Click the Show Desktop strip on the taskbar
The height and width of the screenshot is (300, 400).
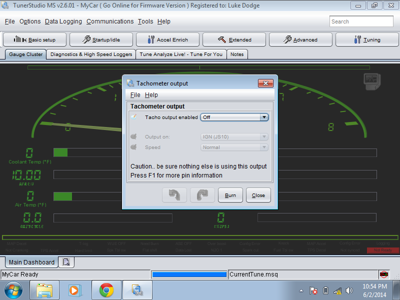pyautogui.click(x=396, y=290)
